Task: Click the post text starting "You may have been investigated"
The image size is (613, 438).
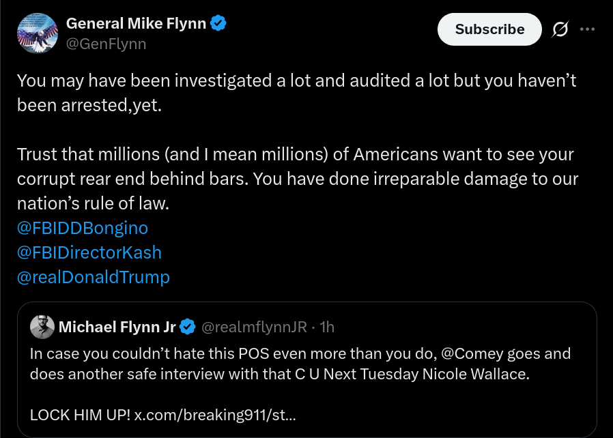Action: point(297,93)
